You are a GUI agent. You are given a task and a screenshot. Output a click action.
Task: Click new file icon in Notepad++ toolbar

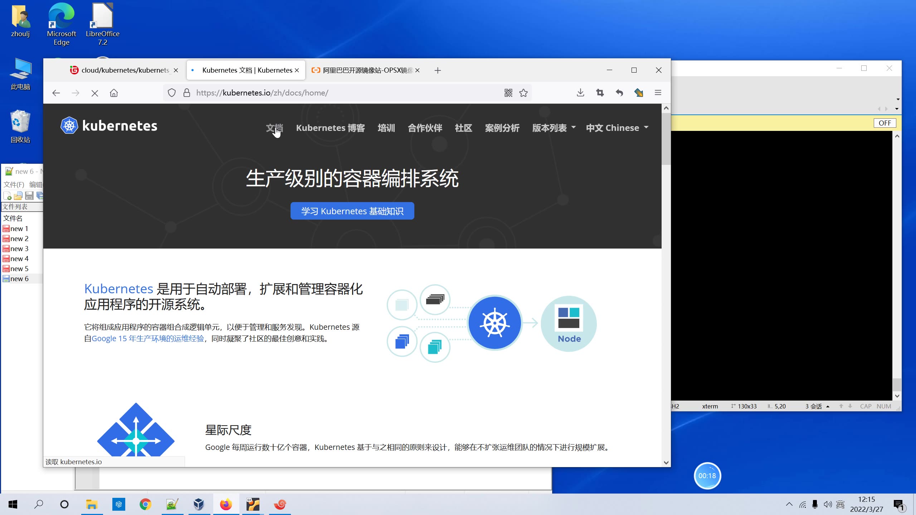tap(8, 196)
